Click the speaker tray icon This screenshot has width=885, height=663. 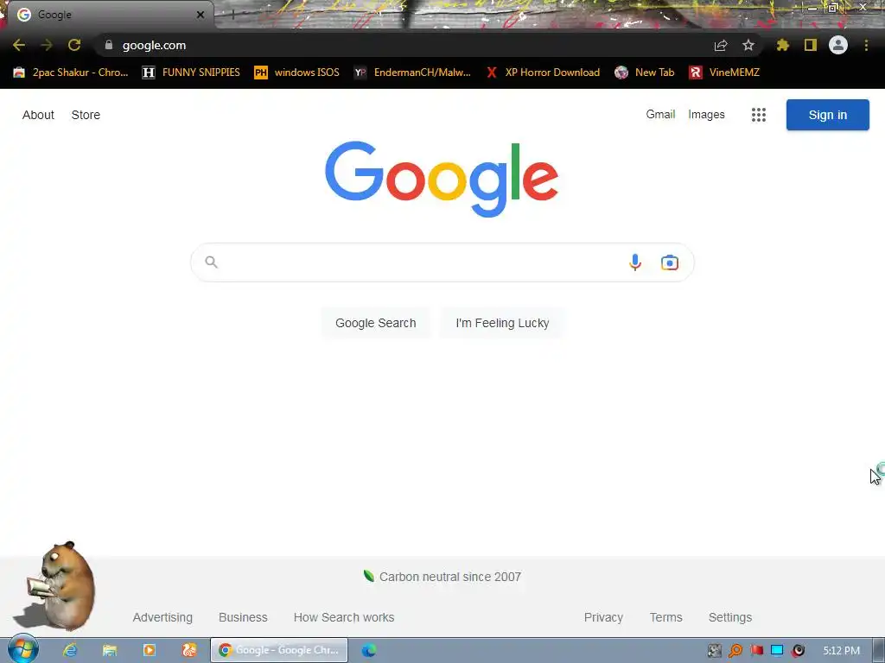798,651
